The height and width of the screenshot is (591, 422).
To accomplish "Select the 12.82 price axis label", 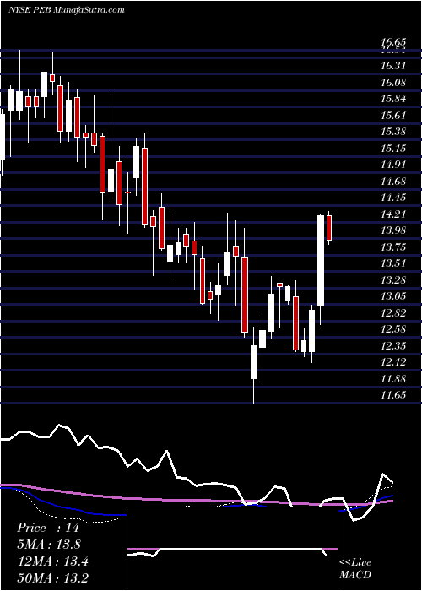I will click(393, 312).
